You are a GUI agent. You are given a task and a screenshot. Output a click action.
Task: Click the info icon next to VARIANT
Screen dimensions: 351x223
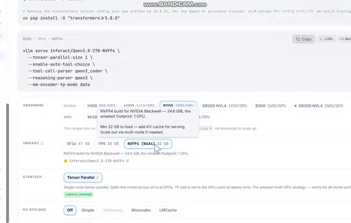(x=42, y=143)
